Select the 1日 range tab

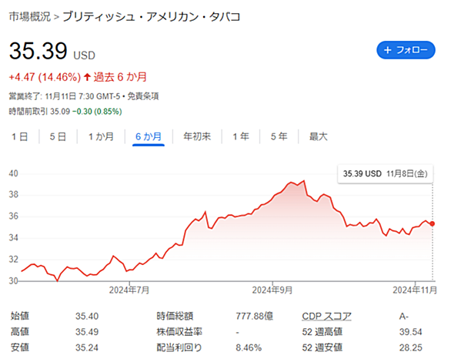(x=19, y=136)
